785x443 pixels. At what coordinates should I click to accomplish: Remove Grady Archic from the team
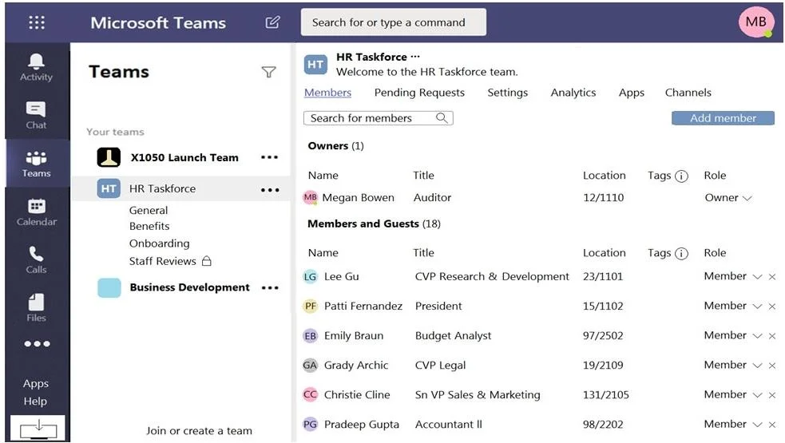[x=772, y=366]
